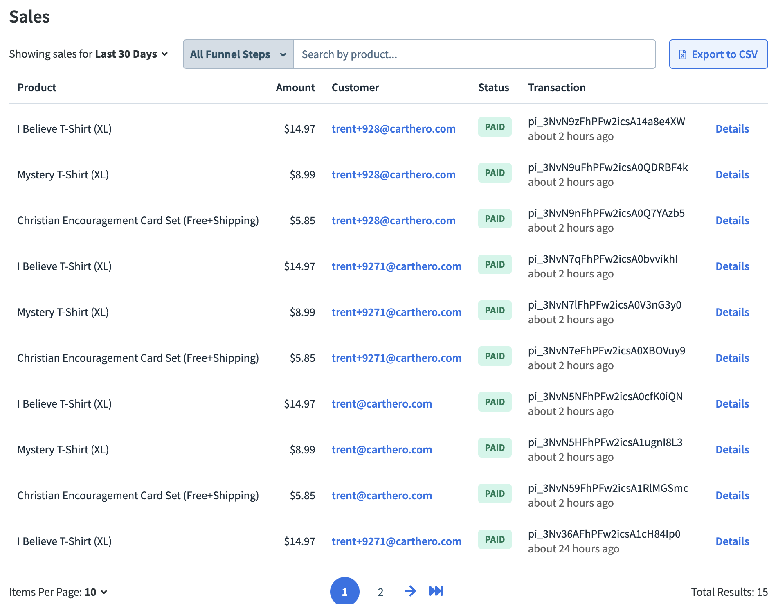Click the Sales page heading
The height and width of the screenshot is (604, 778).
[x=29, y=17]
